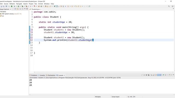The image size is (175, 98).
Task: Click the Last Edit Location icon
Action: click(x=76, y=6)
